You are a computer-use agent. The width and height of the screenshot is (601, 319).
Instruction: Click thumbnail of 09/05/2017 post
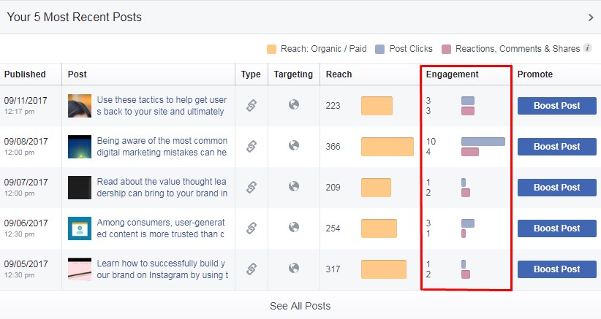pyautogui.click(x=80, y=269)
